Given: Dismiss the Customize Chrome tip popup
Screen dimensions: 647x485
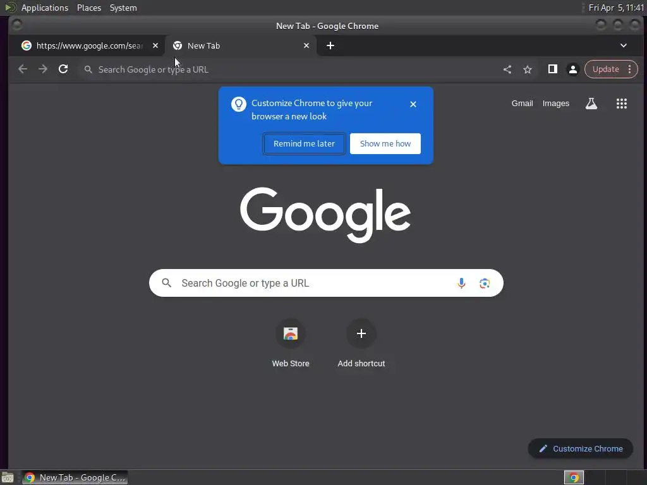Looking at the screenshot, I should (x=413, y=104).
